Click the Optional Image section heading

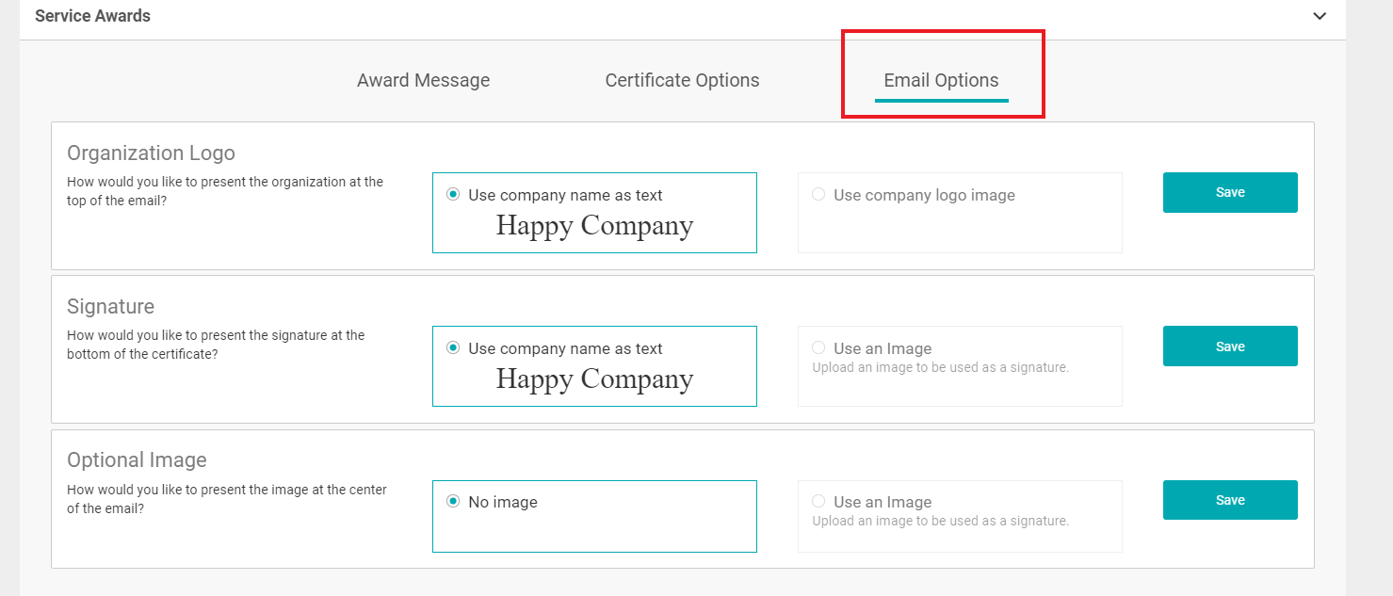137,460
